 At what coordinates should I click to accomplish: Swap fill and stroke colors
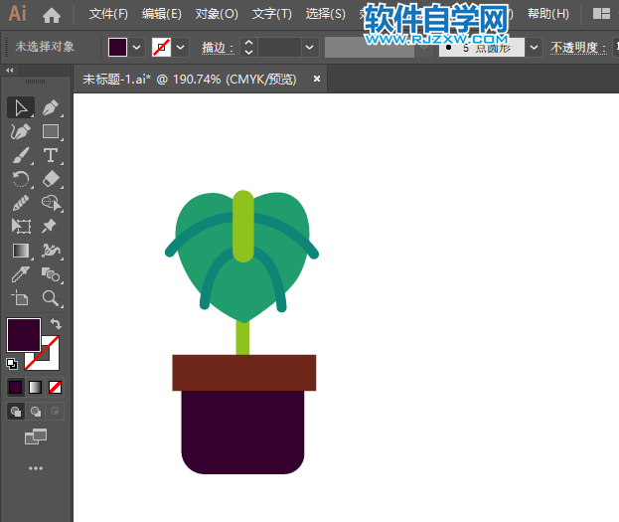[56, 324]
